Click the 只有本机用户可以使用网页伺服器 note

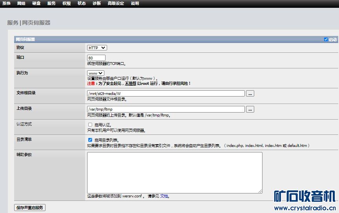click(117, 130)
